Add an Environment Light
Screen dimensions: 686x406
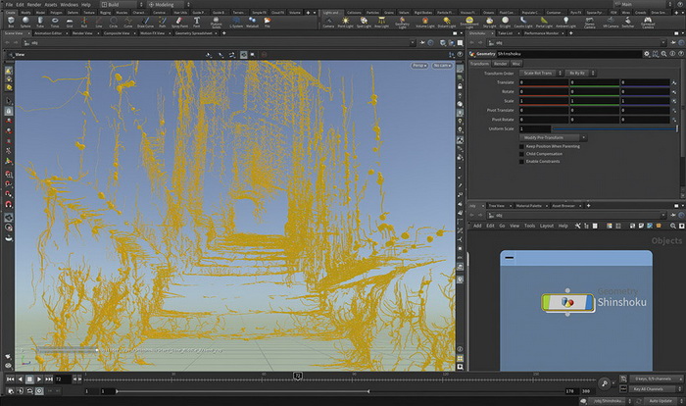(x=469, y=23)
